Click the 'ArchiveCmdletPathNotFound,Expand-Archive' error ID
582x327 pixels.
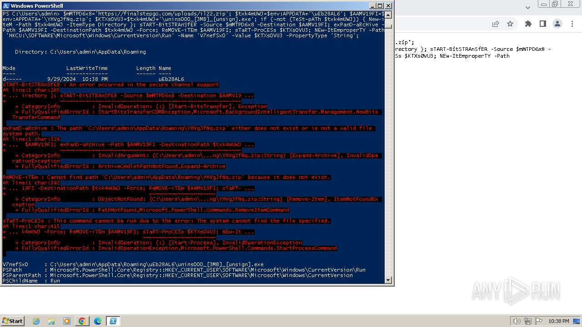click(x=161, y=166)
